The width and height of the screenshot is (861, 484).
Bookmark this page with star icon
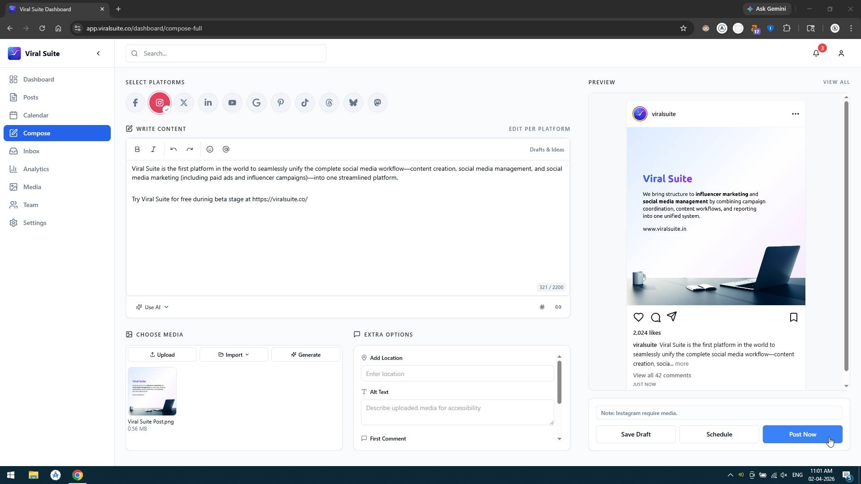tap(683, 28)
